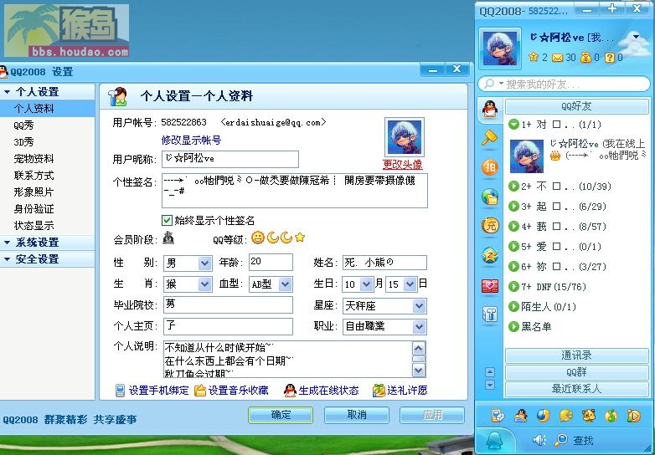Switch to the 最近联系人 tab
Image resolution: width=655 pixels, height=455 pixels.
click(576, 389)
